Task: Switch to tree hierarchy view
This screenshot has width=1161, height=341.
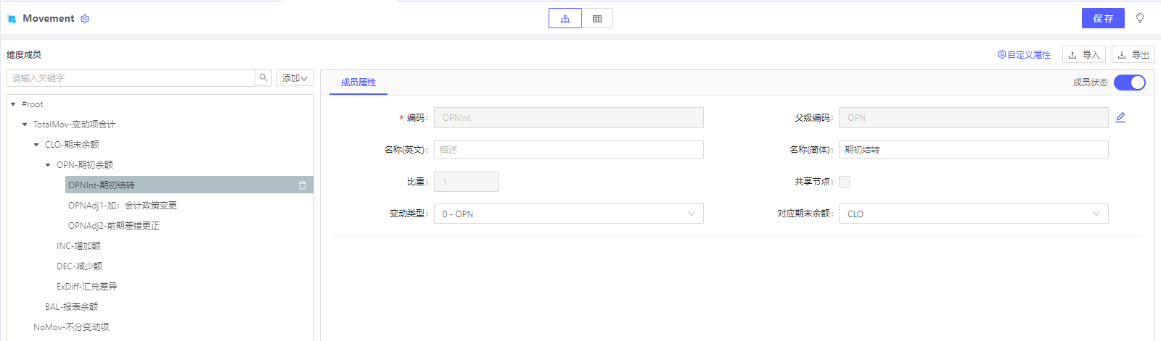Action: point(565,19)
